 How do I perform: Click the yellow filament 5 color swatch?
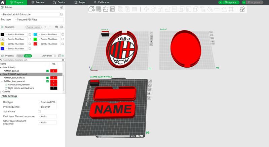pyautogui.click(x=2, y=44)
